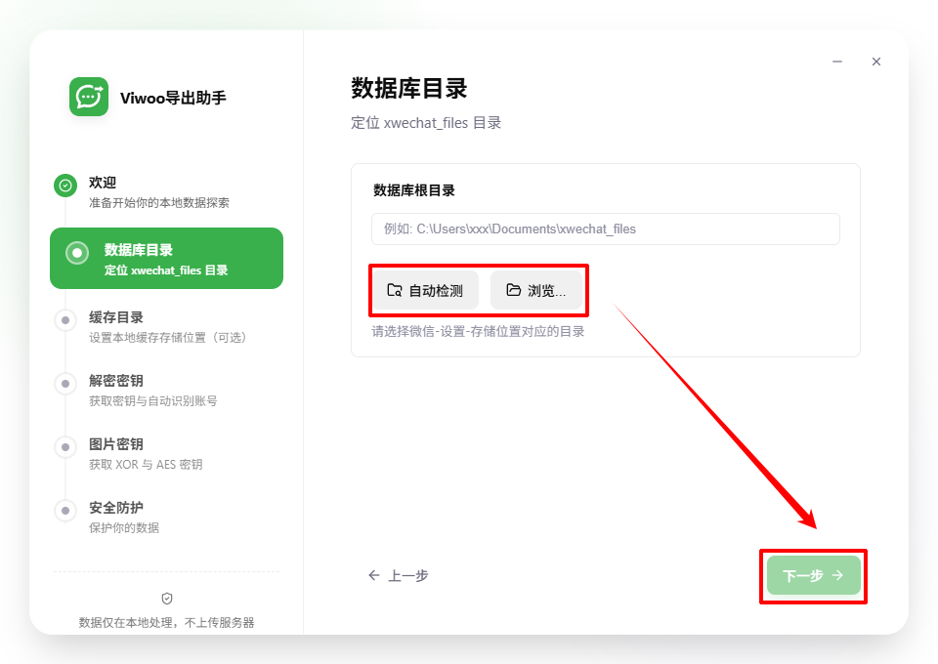Click the Viwoo green chat logo icon

[x=89, y=97]
